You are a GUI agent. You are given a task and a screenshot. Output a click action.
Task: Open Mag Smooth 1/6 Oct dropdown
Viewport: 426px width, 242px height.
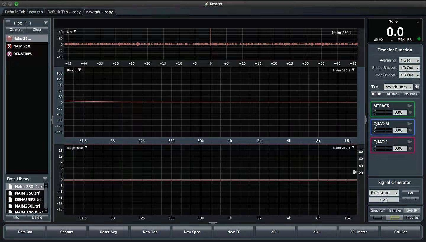pos(409,75)
